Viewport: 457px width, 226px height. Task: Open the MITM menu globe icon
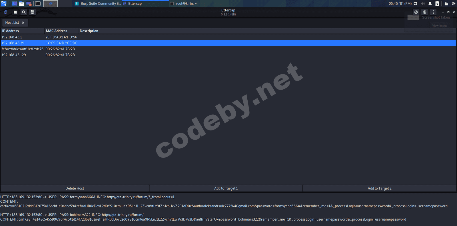point(416,12)
